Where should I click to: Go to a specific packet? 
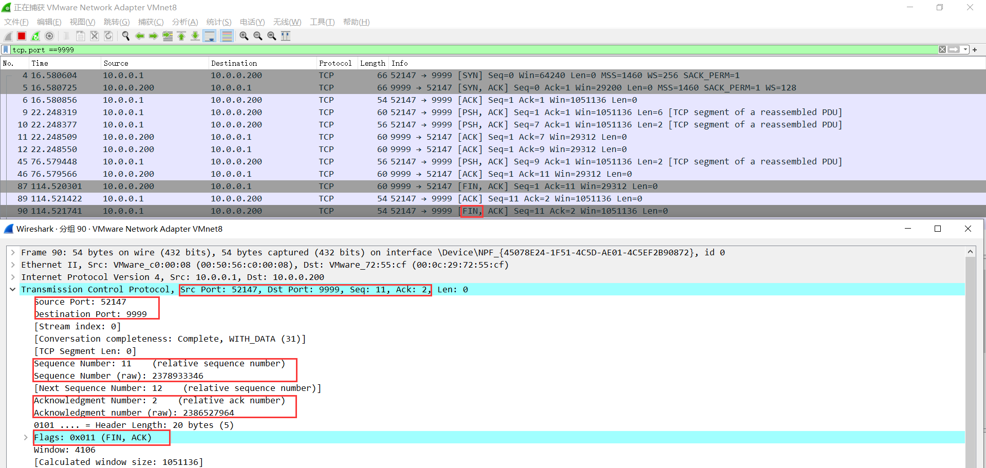[168, 36]
